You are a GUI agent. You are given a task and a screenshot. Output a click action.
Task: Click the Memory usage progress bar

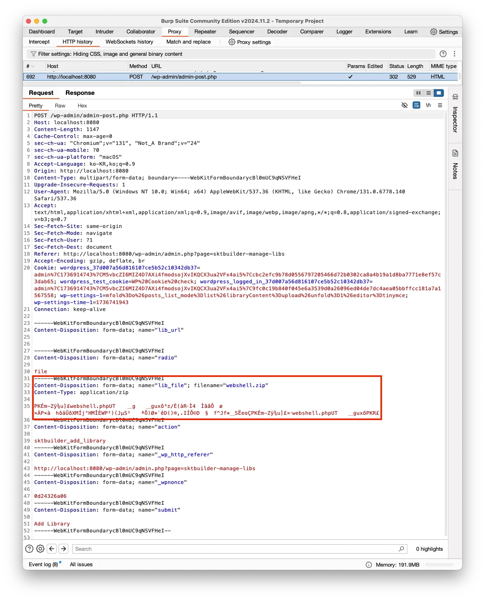[440, 565]
